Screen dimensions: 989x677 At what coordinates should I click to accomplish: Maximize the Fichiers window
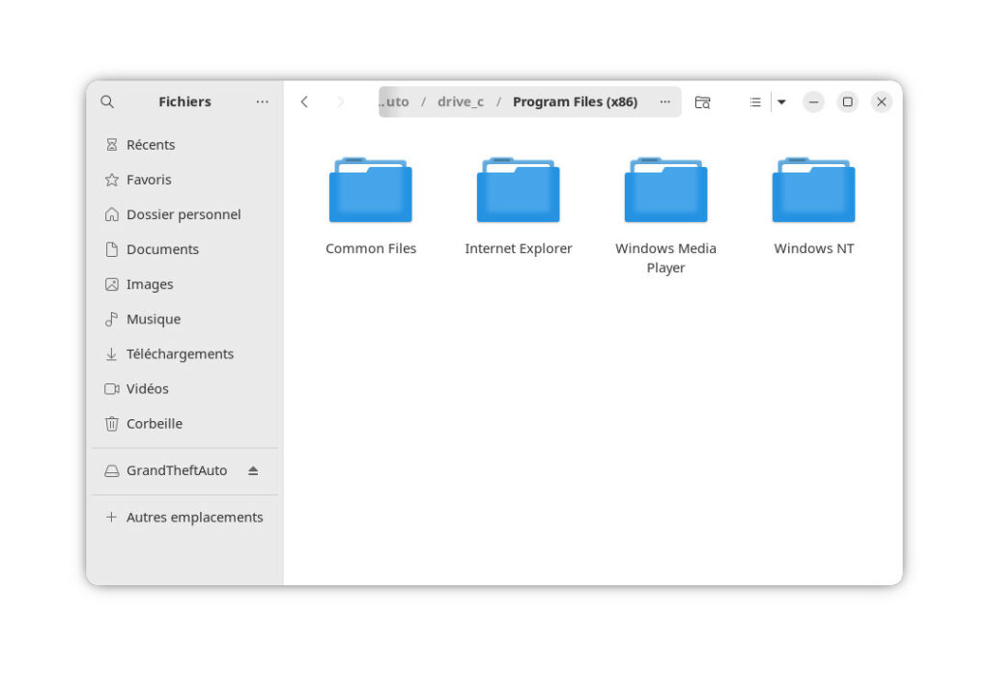(x=847, y=101)
